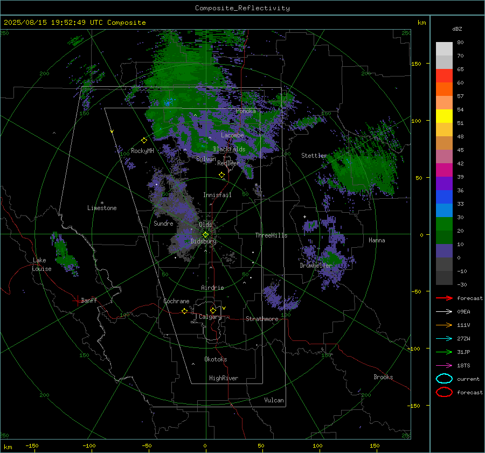Click the yellow marker south of RedDeer
Screen dimensions: 485x453
coord(221,175)
